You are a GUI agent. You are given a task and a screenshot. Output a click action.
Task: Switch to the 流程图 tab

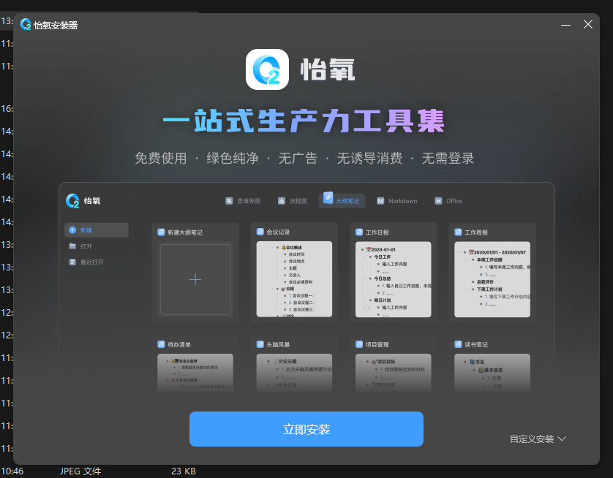click(x=292, y=201)
